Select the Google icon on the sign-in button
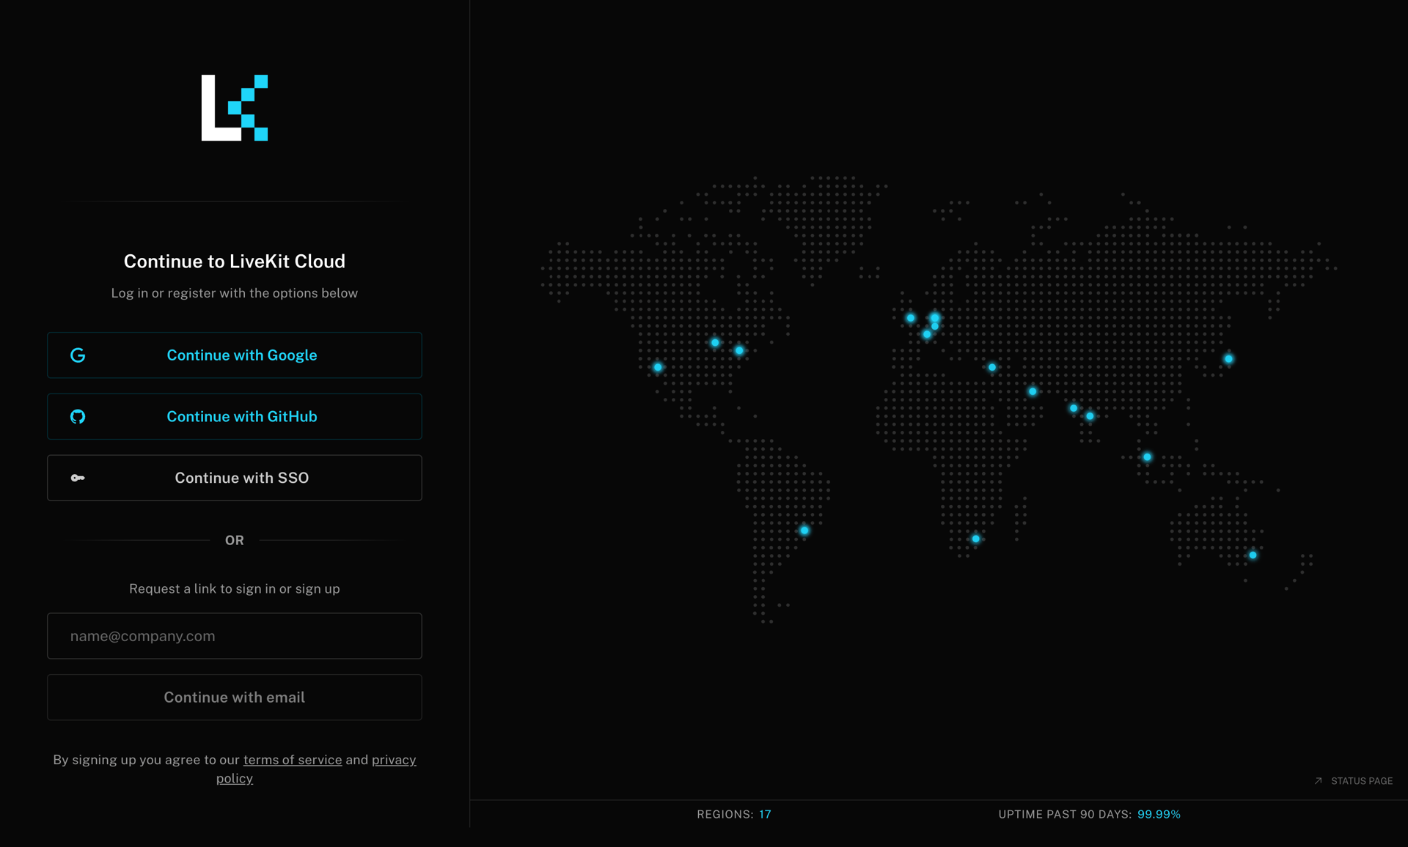Viewport: 1408px width, 847px height. click(x=78, y=355)
